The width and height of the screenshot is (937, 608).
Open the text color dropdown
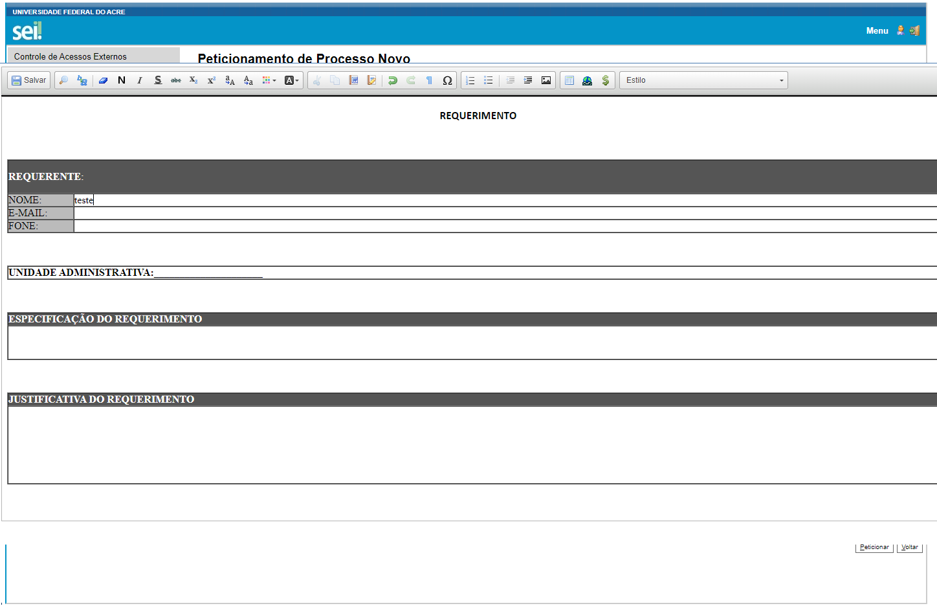point(269,80)
